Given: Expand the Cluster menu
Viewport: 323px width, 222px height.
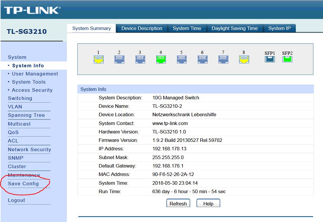Looking at the screenshot, I should 17,167.
